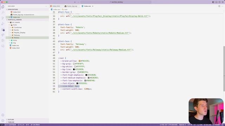Open the --font-low-emphasis color swatch
The height and width of the screenshot is (126, 225).
pos(85,80)
